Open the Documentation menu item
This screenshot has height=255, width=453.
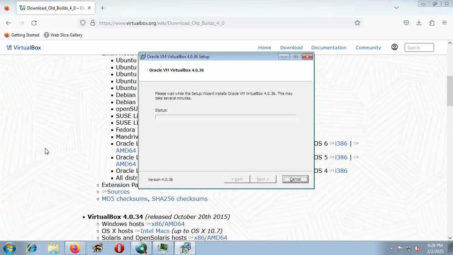[329, 47]
